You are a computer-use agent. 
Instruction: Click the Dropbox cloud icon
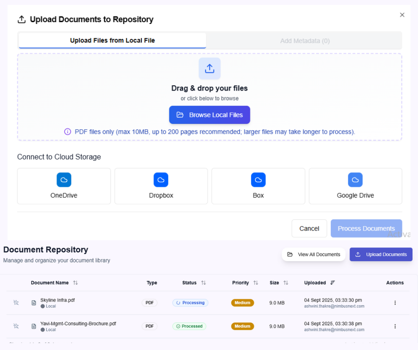coord(161,180)
